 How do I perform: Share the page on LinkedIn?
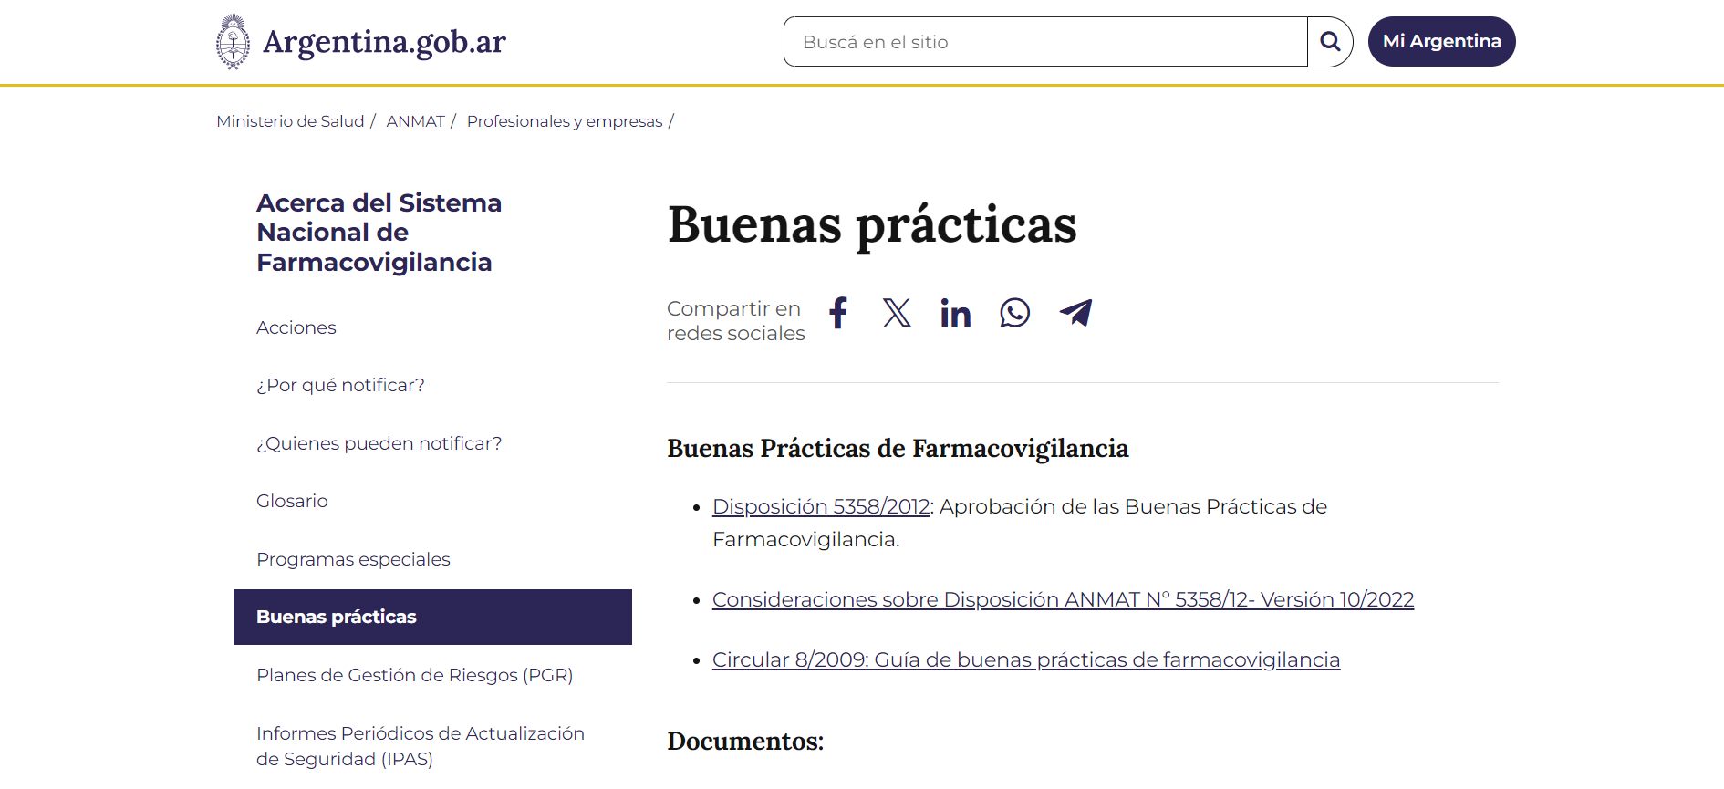tap(955, 314)
